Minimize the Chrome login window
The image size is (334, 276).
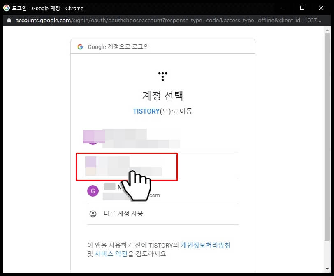point(283,8)
